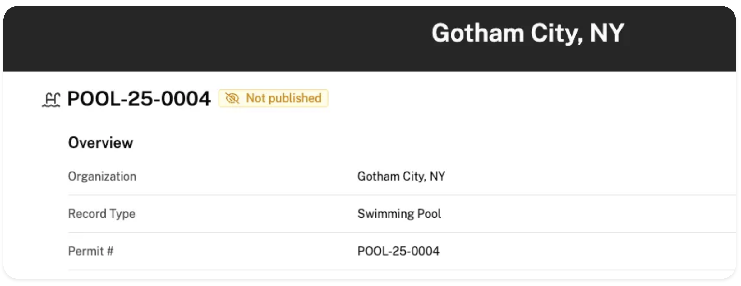Click the "Not published" badge text
Viewport: 741px width, 286px height.
(283, 98)
